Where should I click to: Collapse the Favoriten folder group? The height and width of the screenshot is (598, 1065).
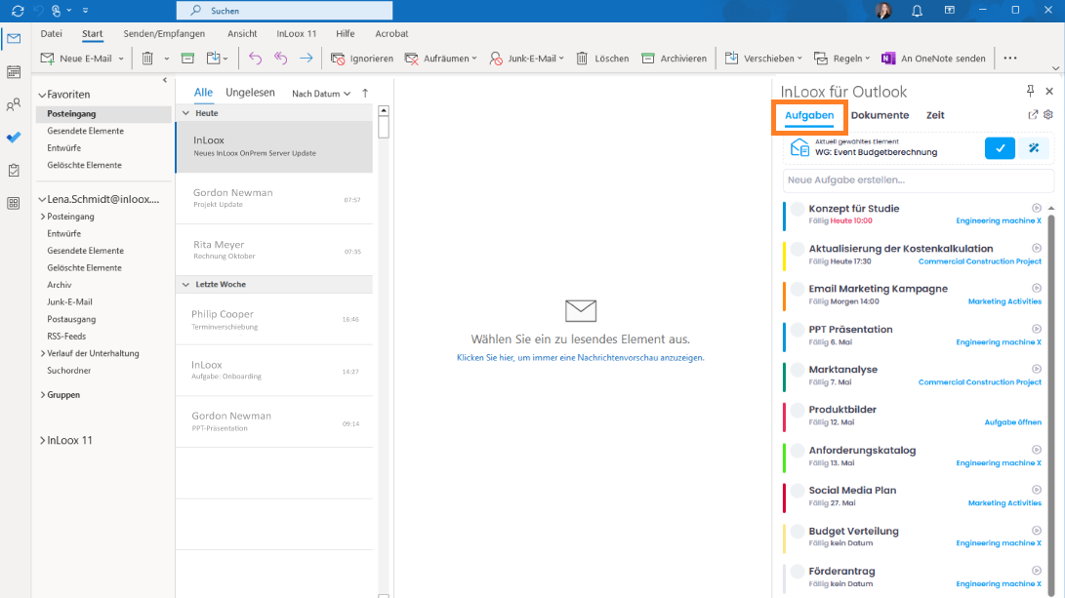click(x=42, y=95)
